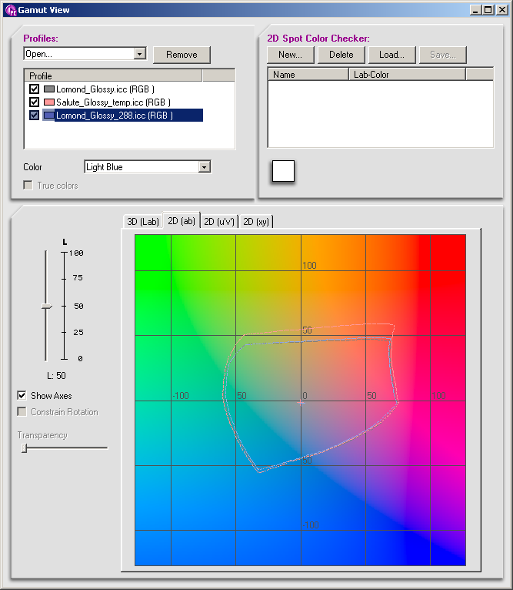
Task: Click the L lightness slider thumb
Action: [47, 307]
